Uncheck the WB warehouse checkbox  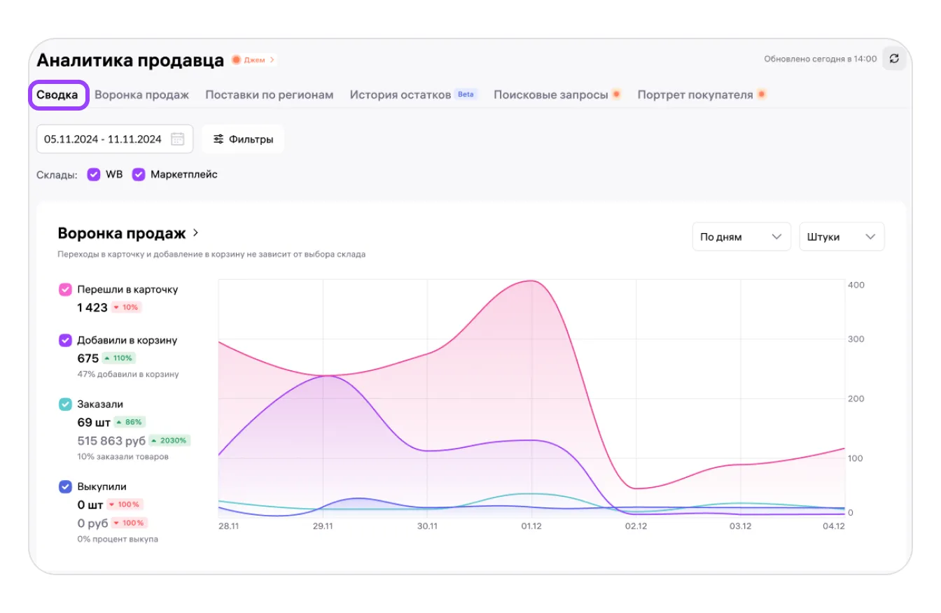coord(94,174)
